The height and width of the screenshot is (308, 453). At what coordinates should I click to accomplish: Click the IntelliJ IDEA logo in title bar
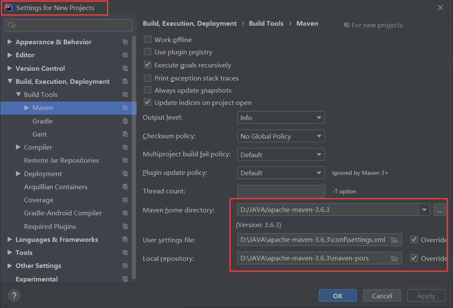8,8
